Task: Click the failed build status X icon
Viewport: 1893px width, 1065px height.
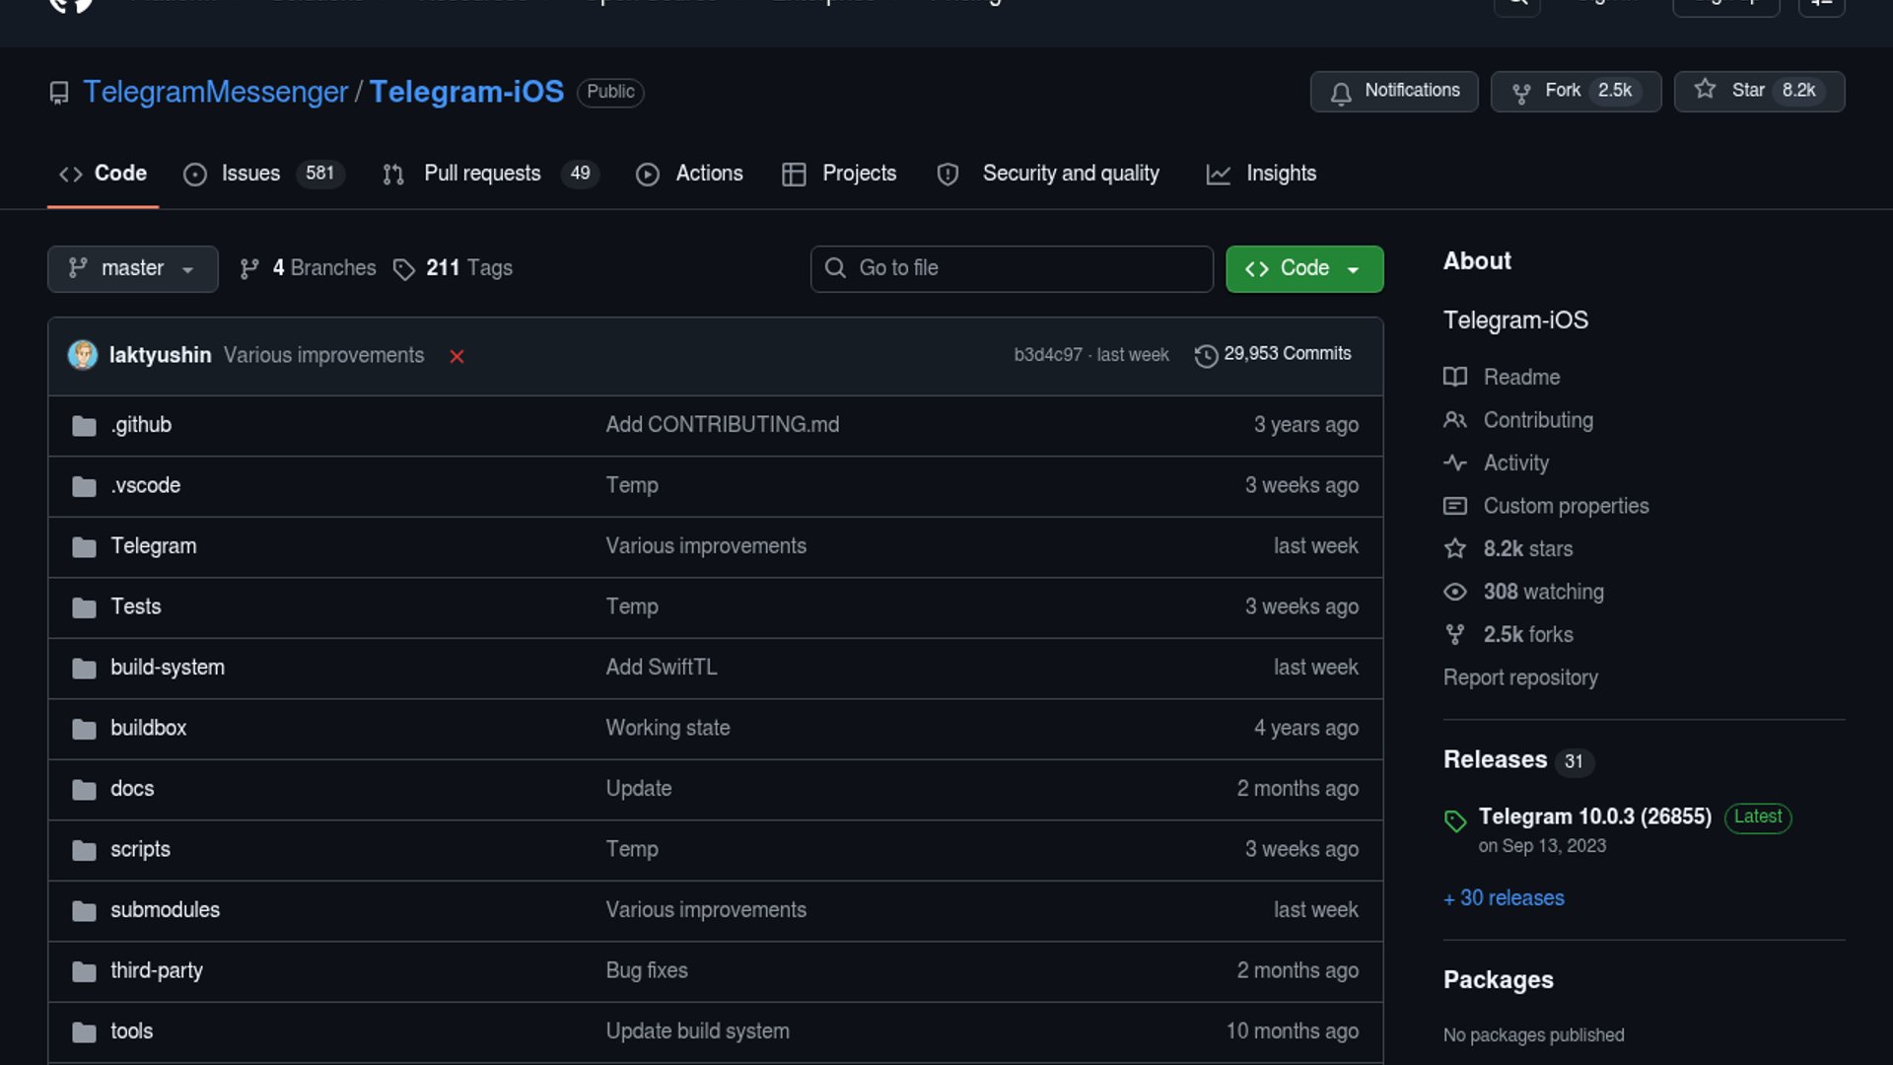Action: 456,356
